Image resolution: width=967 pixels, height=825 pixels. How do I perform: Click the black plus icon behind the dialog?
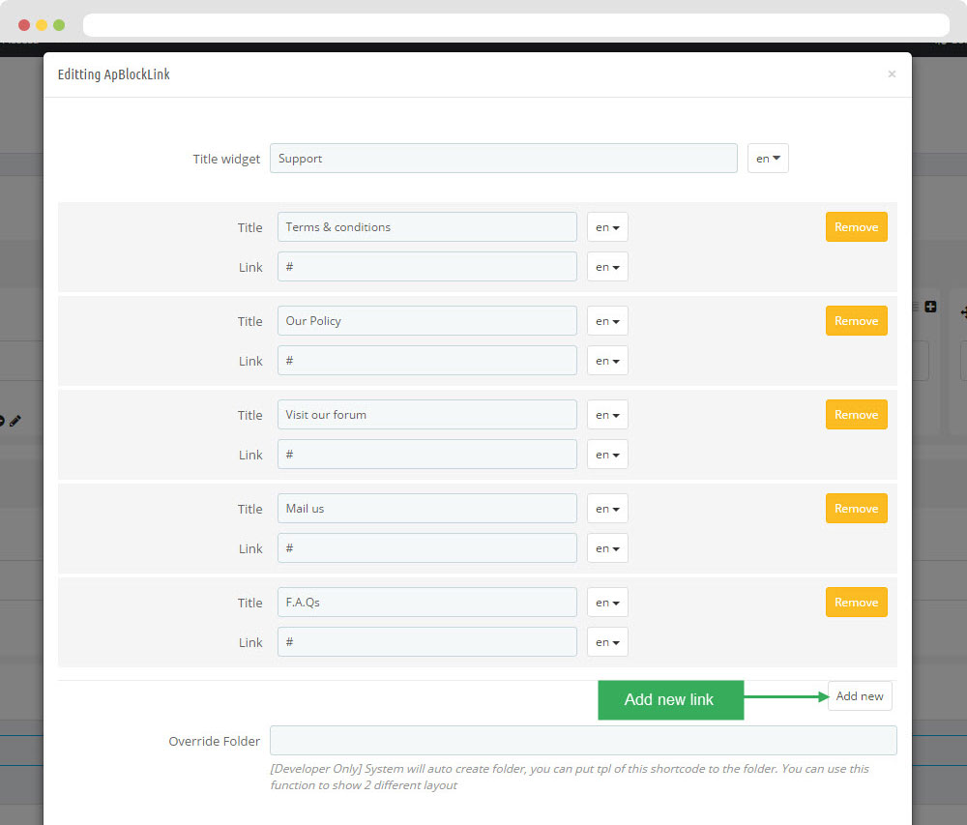[x=930, y=307]
